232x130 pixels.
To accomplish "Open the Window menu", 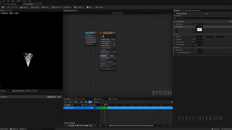I will 18,1.
